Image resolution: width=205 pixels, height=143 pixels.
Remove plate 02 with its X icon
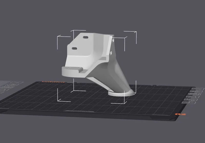click(198, 89)
